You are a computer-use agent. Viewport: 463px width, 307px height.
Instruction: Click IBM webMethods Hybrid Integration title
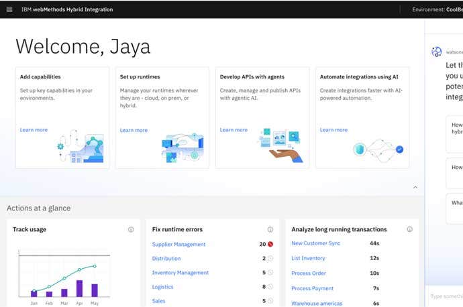(x=66, y=9)
